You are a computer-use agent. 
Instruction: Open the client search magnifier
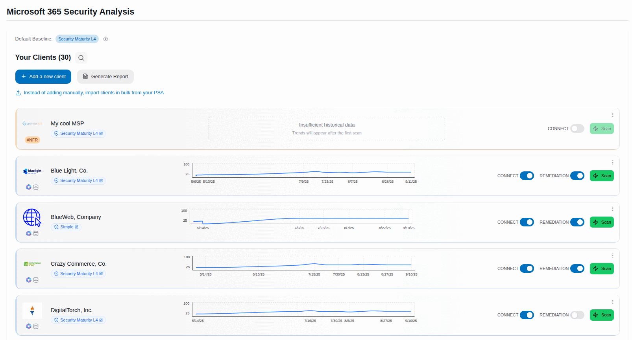[81, 58]
